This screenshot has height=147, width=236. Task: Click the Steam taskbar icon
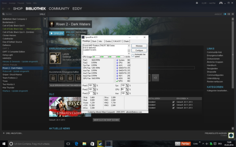pos(100,144)
